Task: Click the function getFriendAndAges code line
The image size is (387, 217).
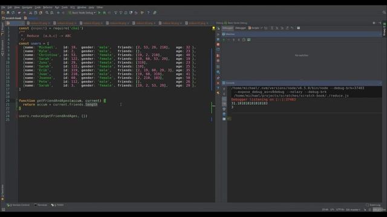Action: point(62,101)
